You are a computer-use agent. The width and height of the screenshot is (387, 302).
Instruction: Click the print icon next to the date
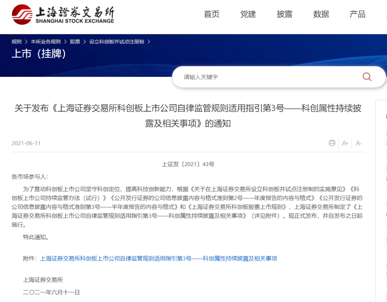pyautogui.click(x=331, y=143)
